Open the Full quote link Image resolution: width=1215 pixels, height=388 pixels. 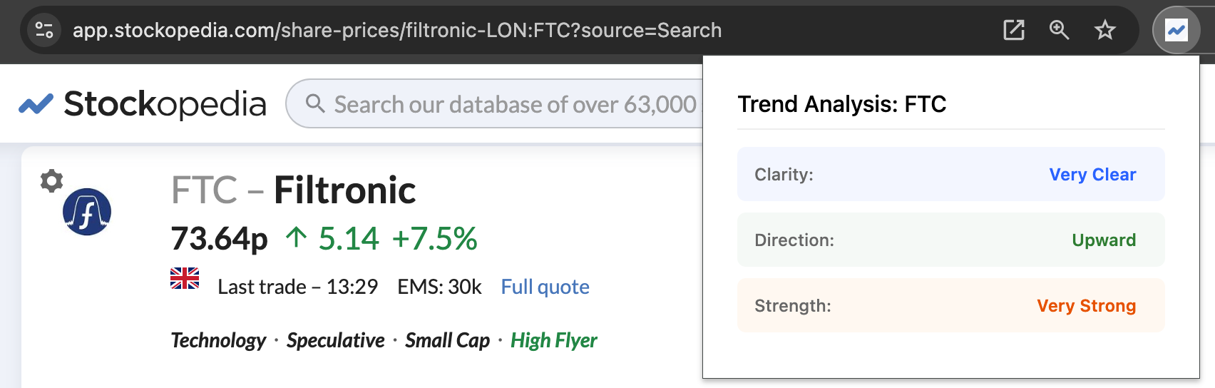point(545,287)
